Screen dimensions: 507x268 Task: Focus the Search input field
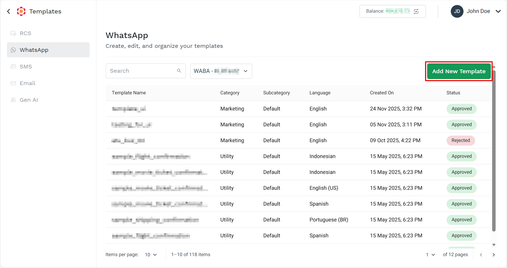pos(146,71)
